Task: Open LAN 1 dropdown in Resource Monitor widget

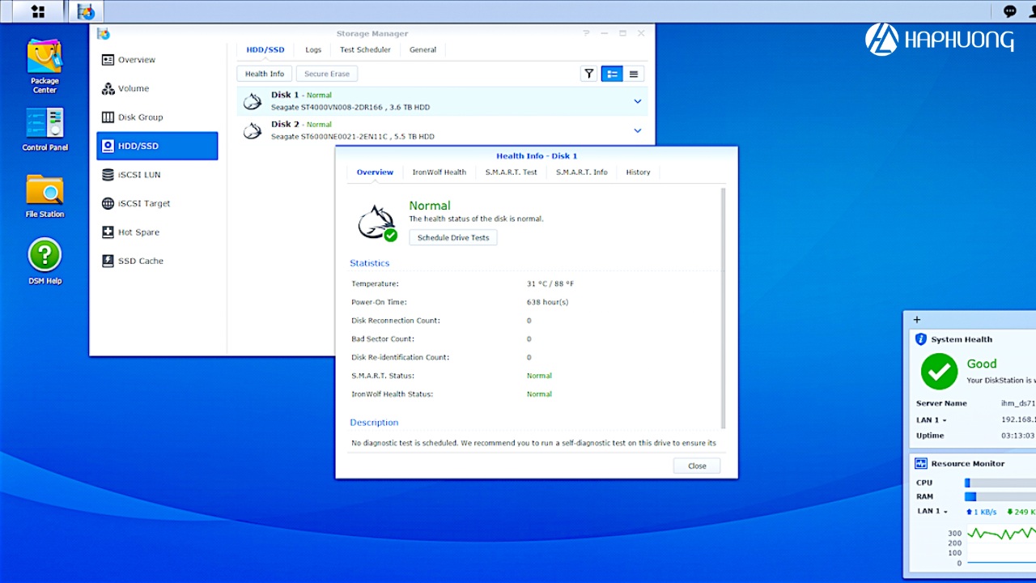Action: (932, 511)
